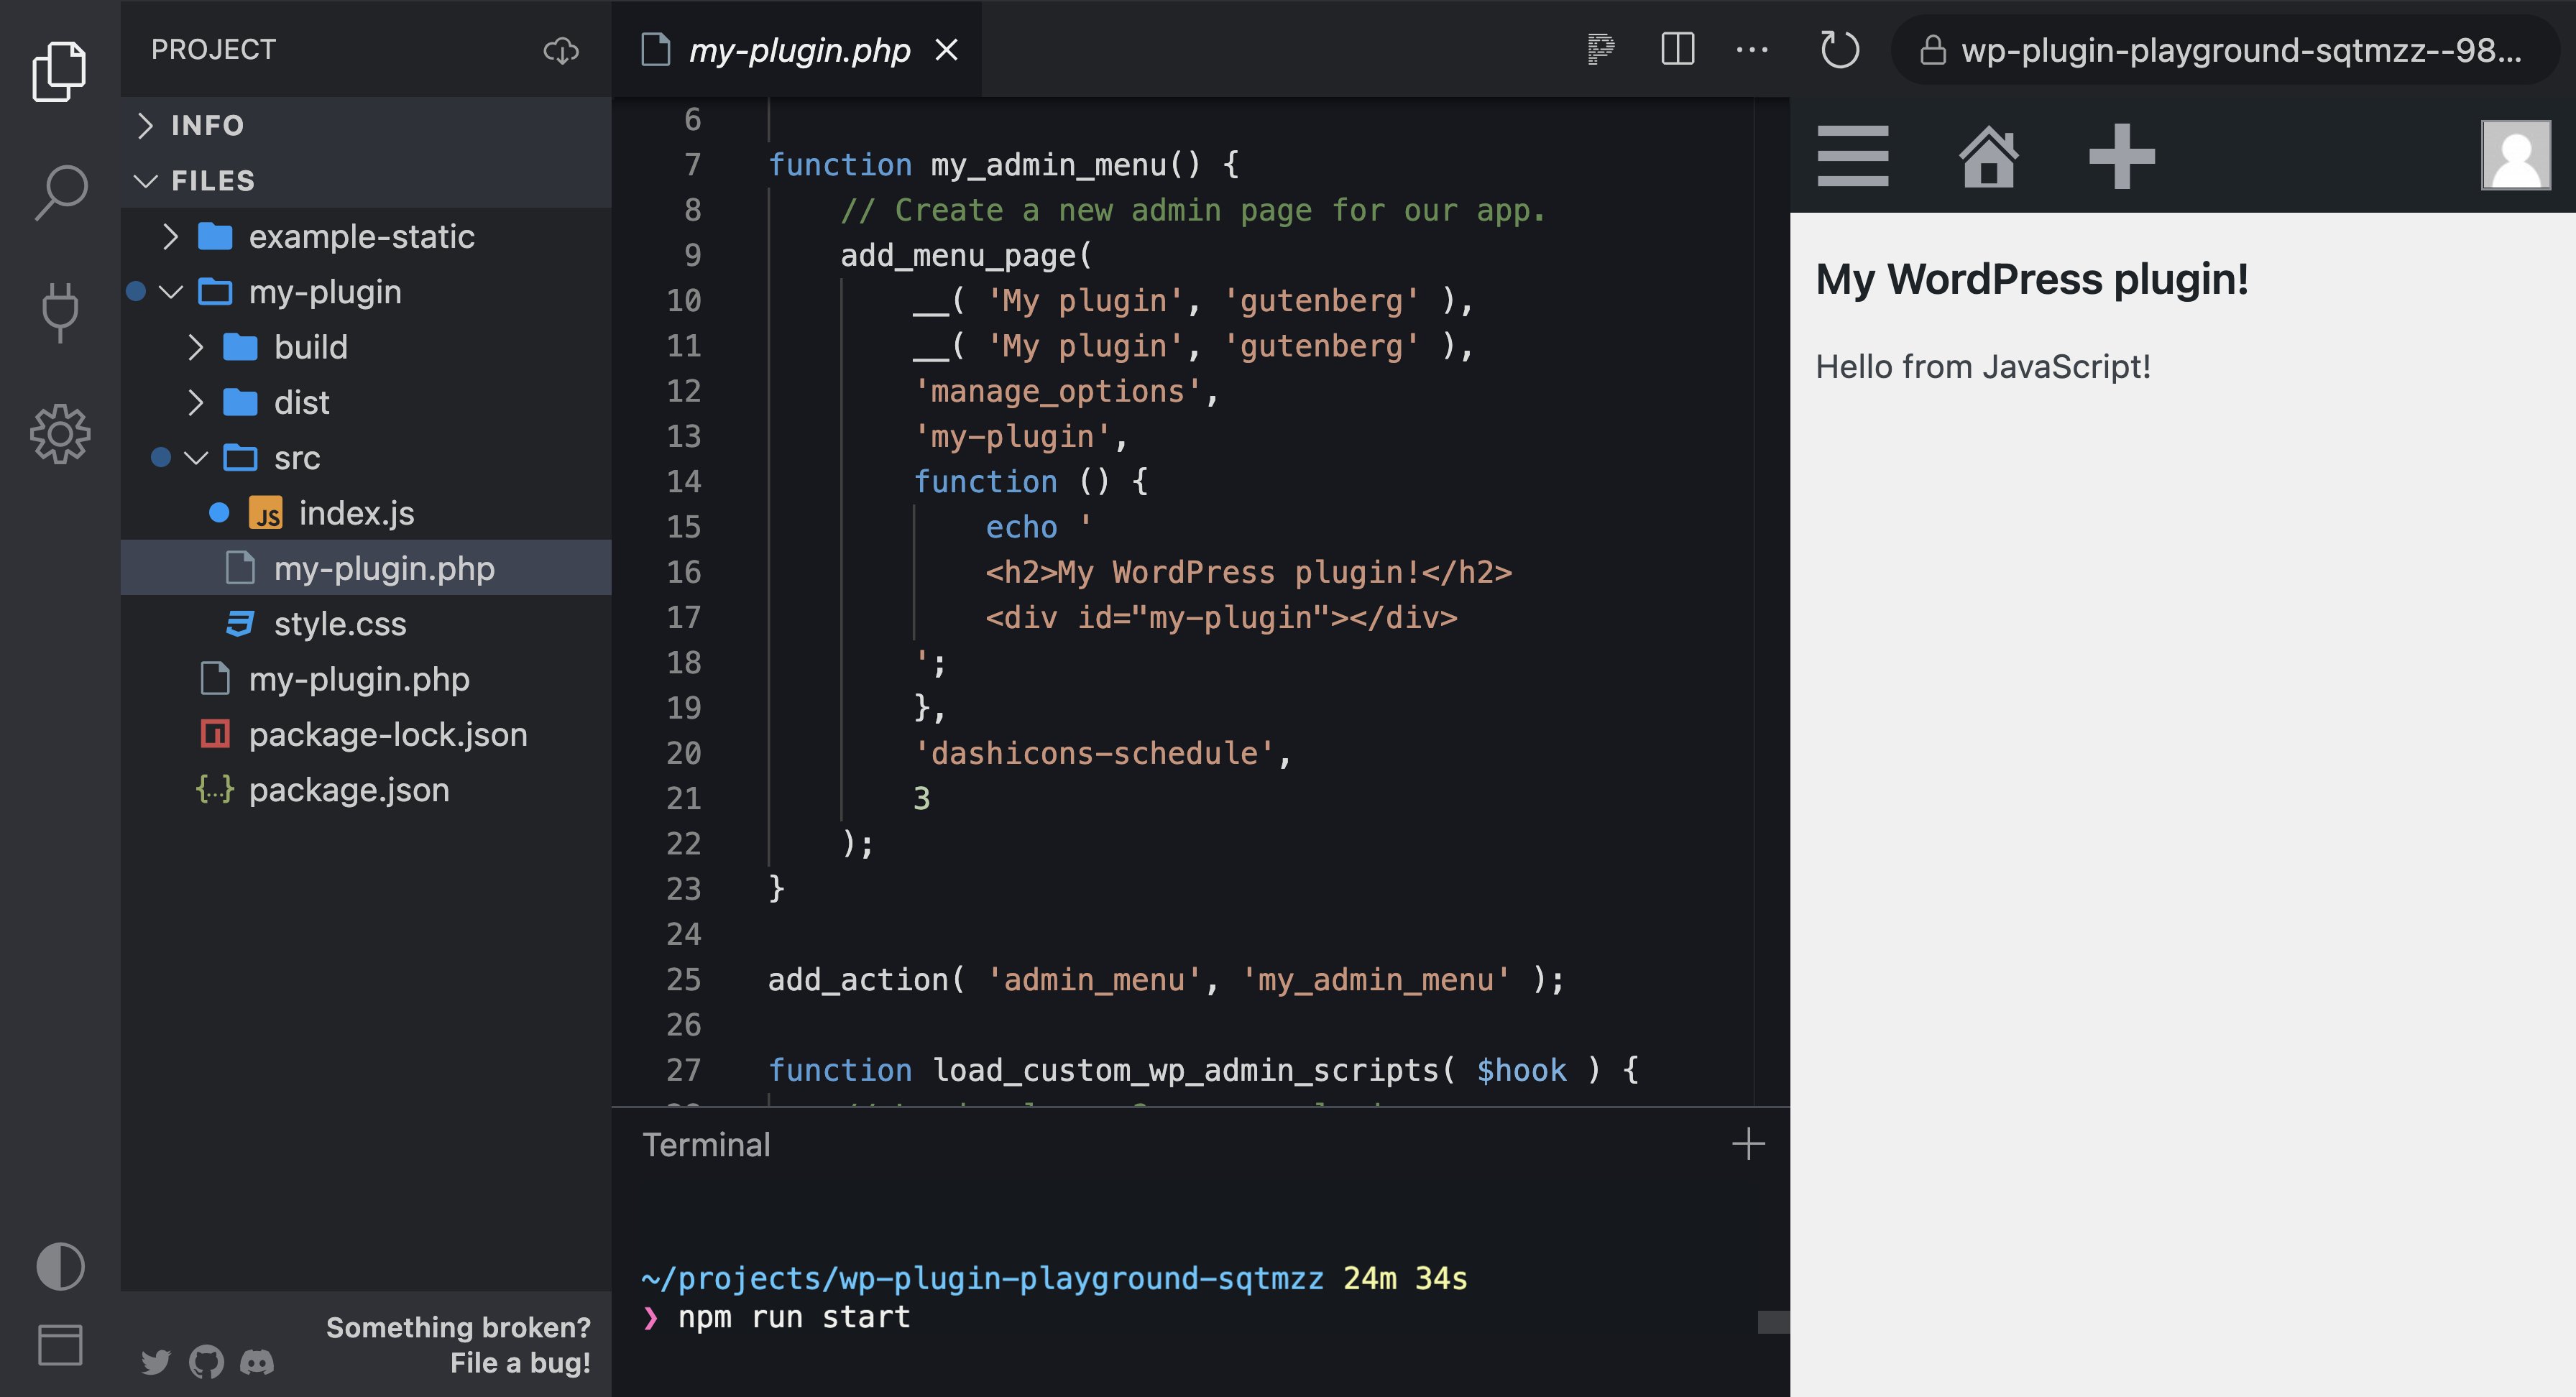Click the home button in the preview
2576x1397 pixels.
(x=1988, y=157)
